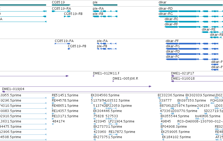The width and height of the screenshot is (223, 141).
Task: Select the EK302039.5prime EST label
Action: point(200,95)
